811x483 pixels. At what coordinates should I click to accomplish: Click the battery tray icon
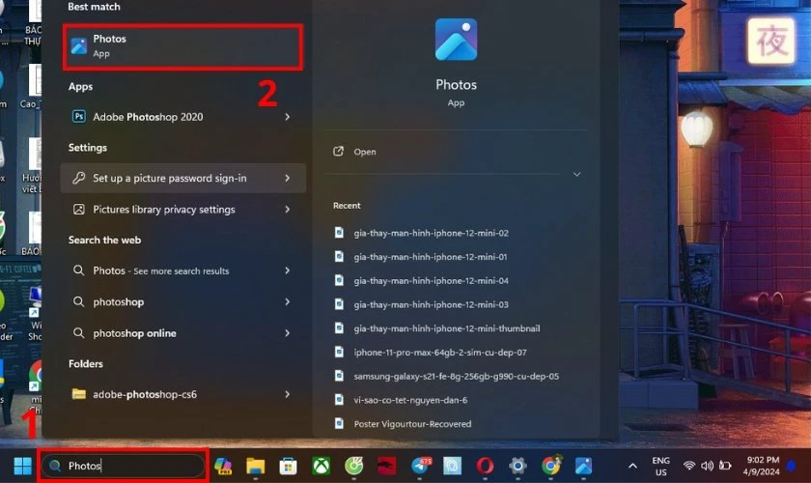[725, 466]
